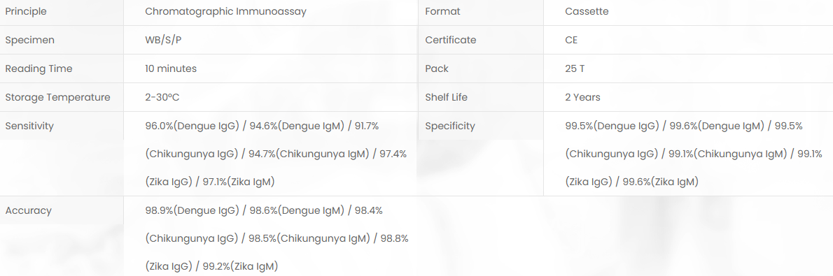Click the Format label cell
833x276 pixels.
click(481, 12)
